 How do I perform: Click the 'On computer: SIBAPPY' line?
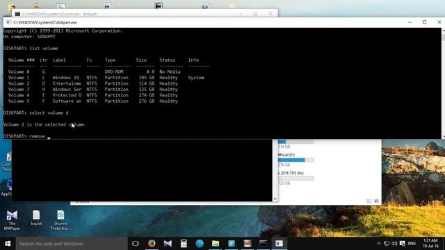tap(29, 37)
